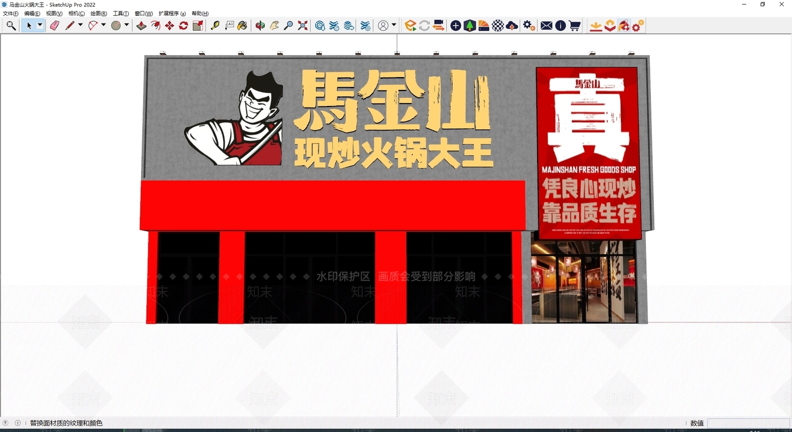This screenshot has height=432, width=792.
Task: Select the Zoom magnifier tool next to Pan
Action: [289, 26]
